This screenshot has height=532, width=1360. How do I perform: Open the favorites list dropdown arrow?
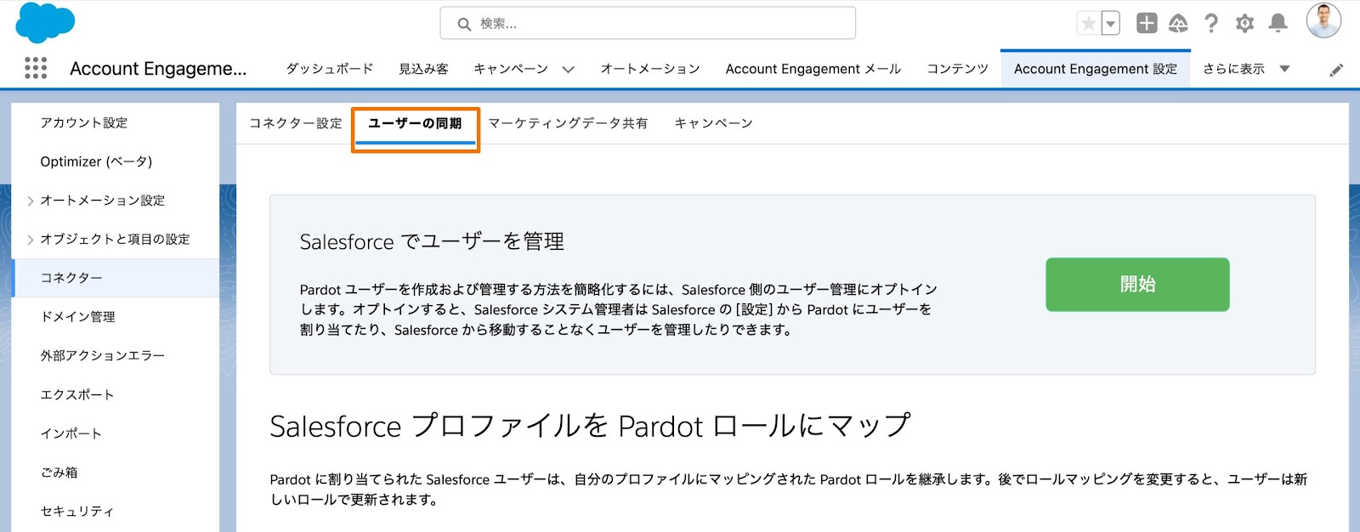(1110, 24)
